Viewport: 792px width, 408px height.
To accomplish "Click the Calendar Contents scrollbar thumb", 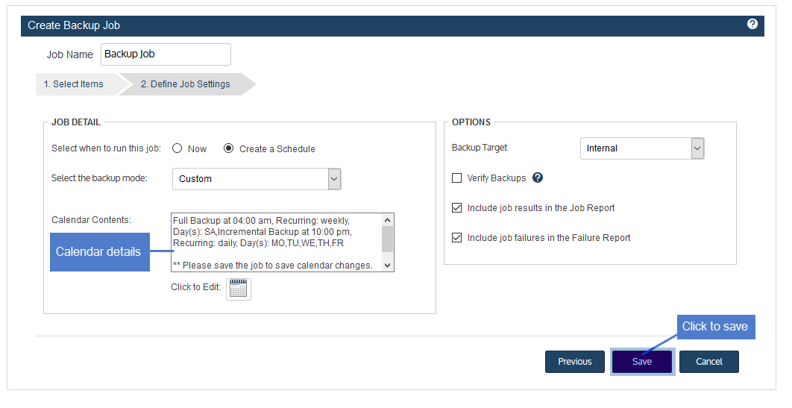I will point(387,239).
